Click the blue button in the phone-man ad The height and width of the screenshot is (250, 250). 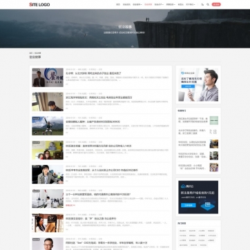[188, 86]
